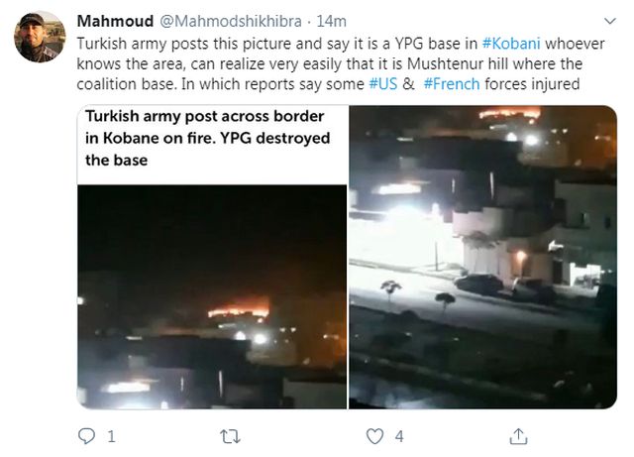Click the reply speech bubble icon
Screen dimensions: 634x457
click(x=86, y=436)
